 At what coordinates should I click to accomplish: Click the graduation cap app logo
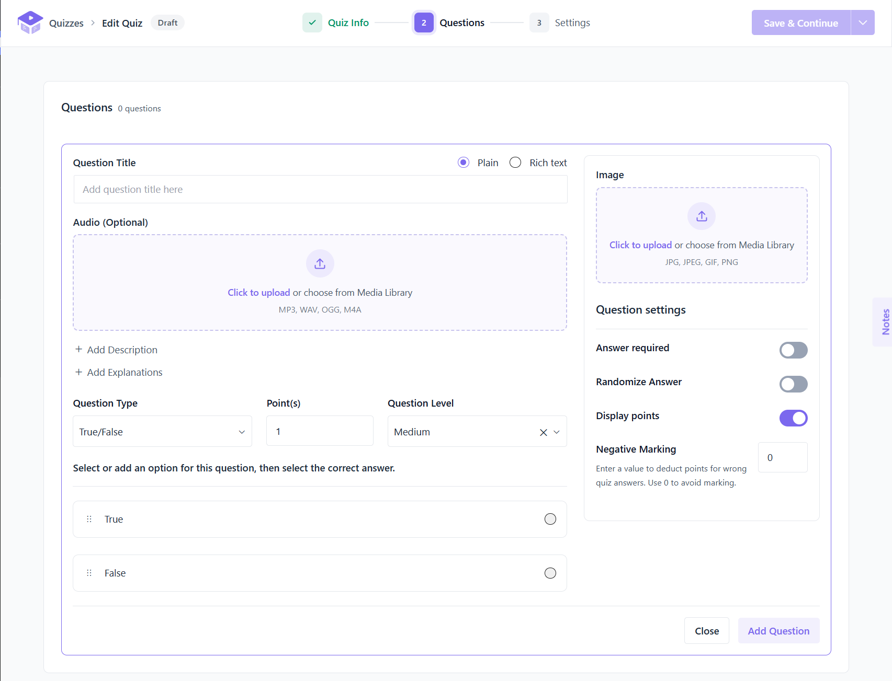pos(30,22)
